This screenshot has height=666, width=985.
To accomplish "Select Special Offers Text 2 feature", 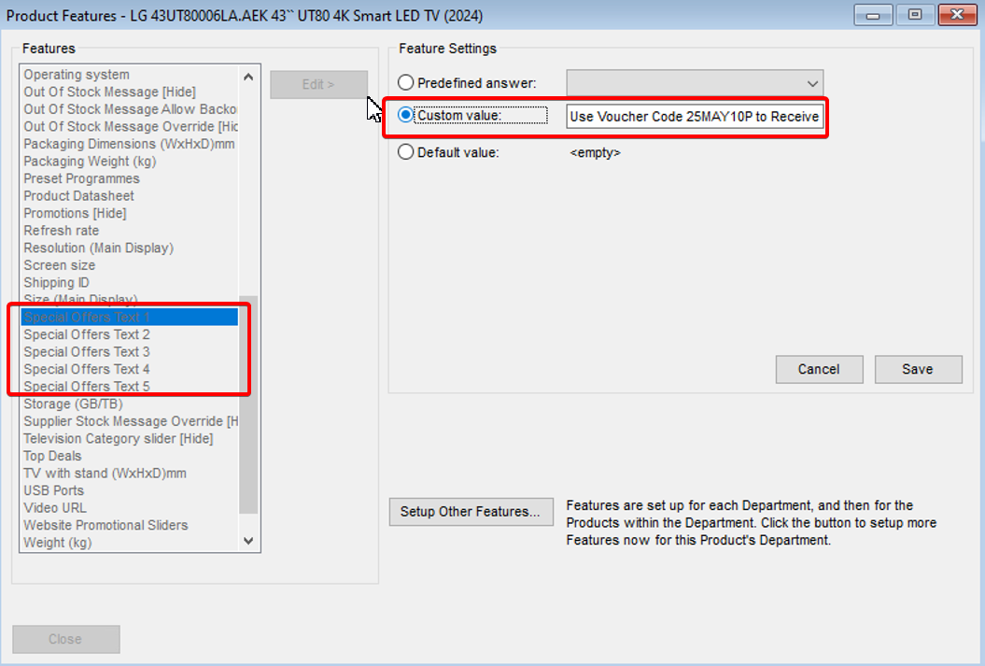I will (x=87, y=334).
